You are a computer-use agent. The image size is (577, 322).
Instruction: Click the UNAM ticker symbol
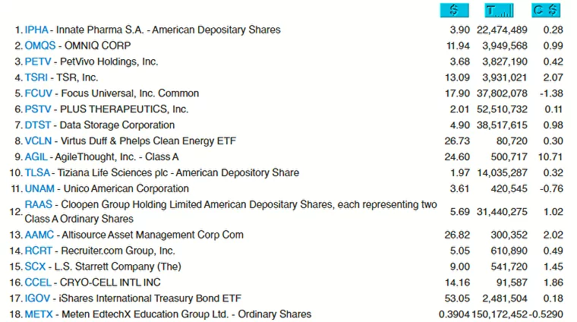(x=39, y=189)
